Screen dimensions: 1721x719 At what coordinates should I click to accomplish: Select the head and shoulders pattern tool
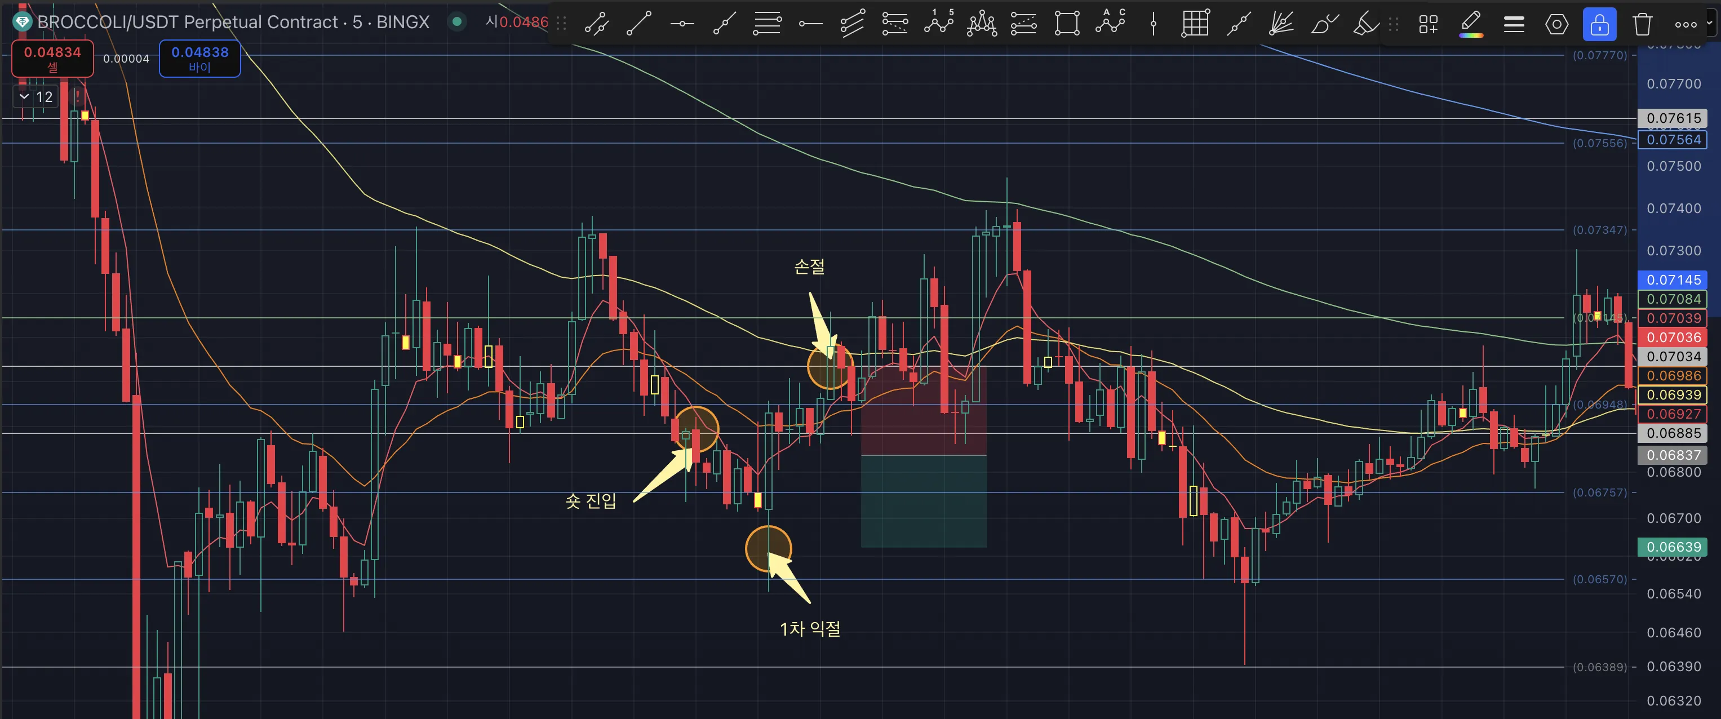[x=982, y=24]
